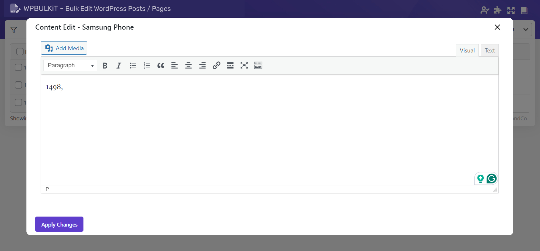
Task: Switch to the Text editor tab
Action: coord(489,51)
